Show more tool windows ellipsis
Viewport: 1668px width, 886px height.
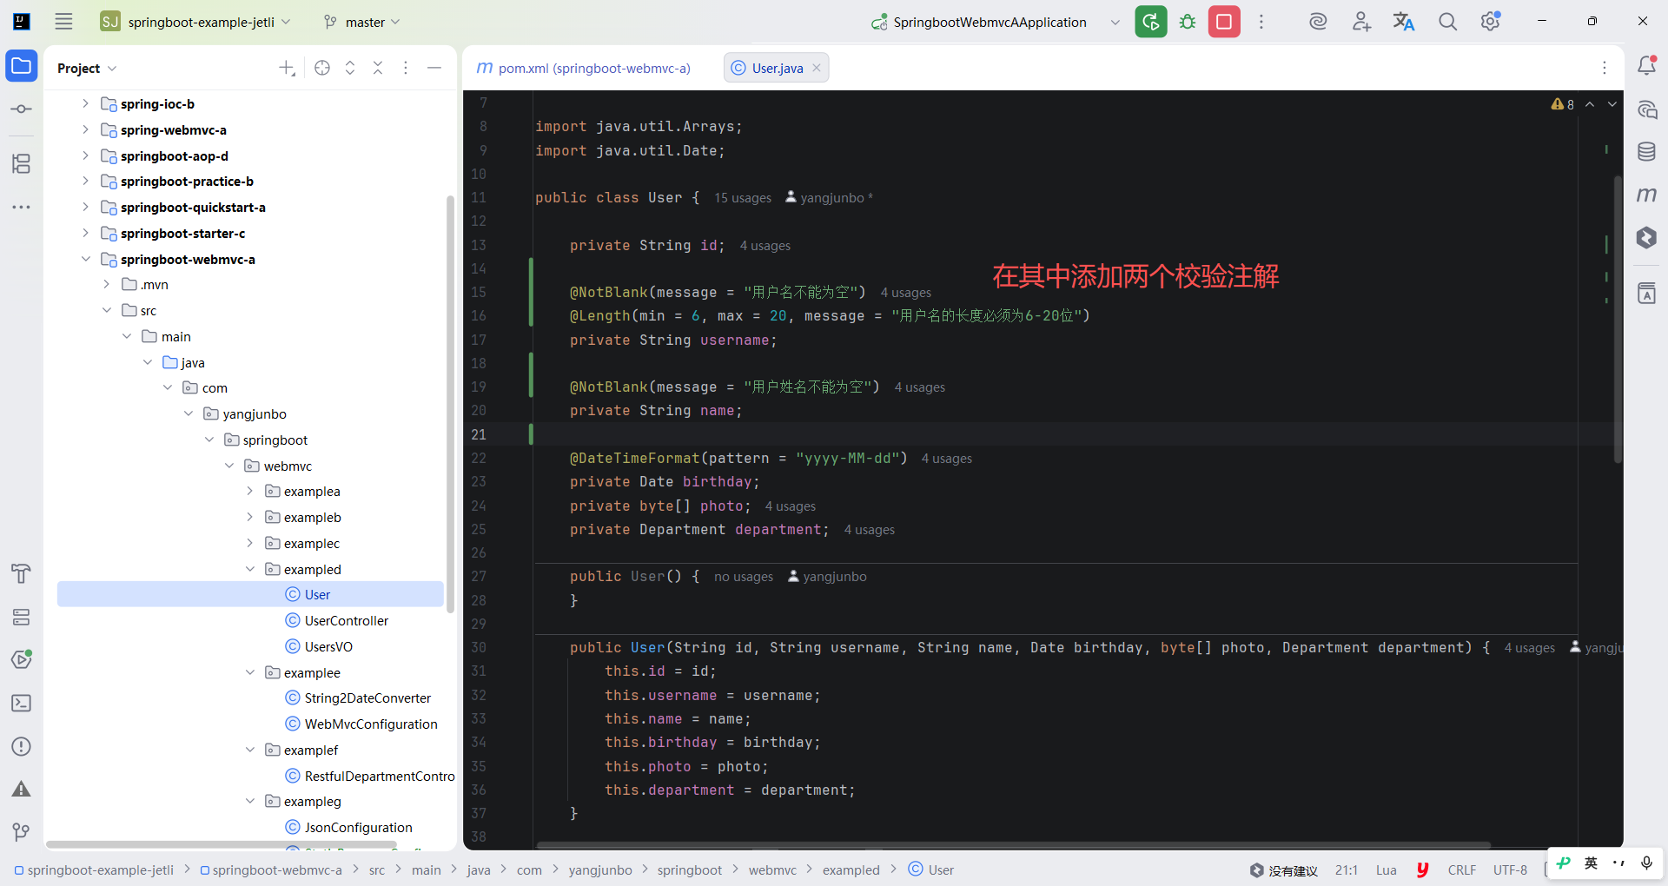(22, 207)
